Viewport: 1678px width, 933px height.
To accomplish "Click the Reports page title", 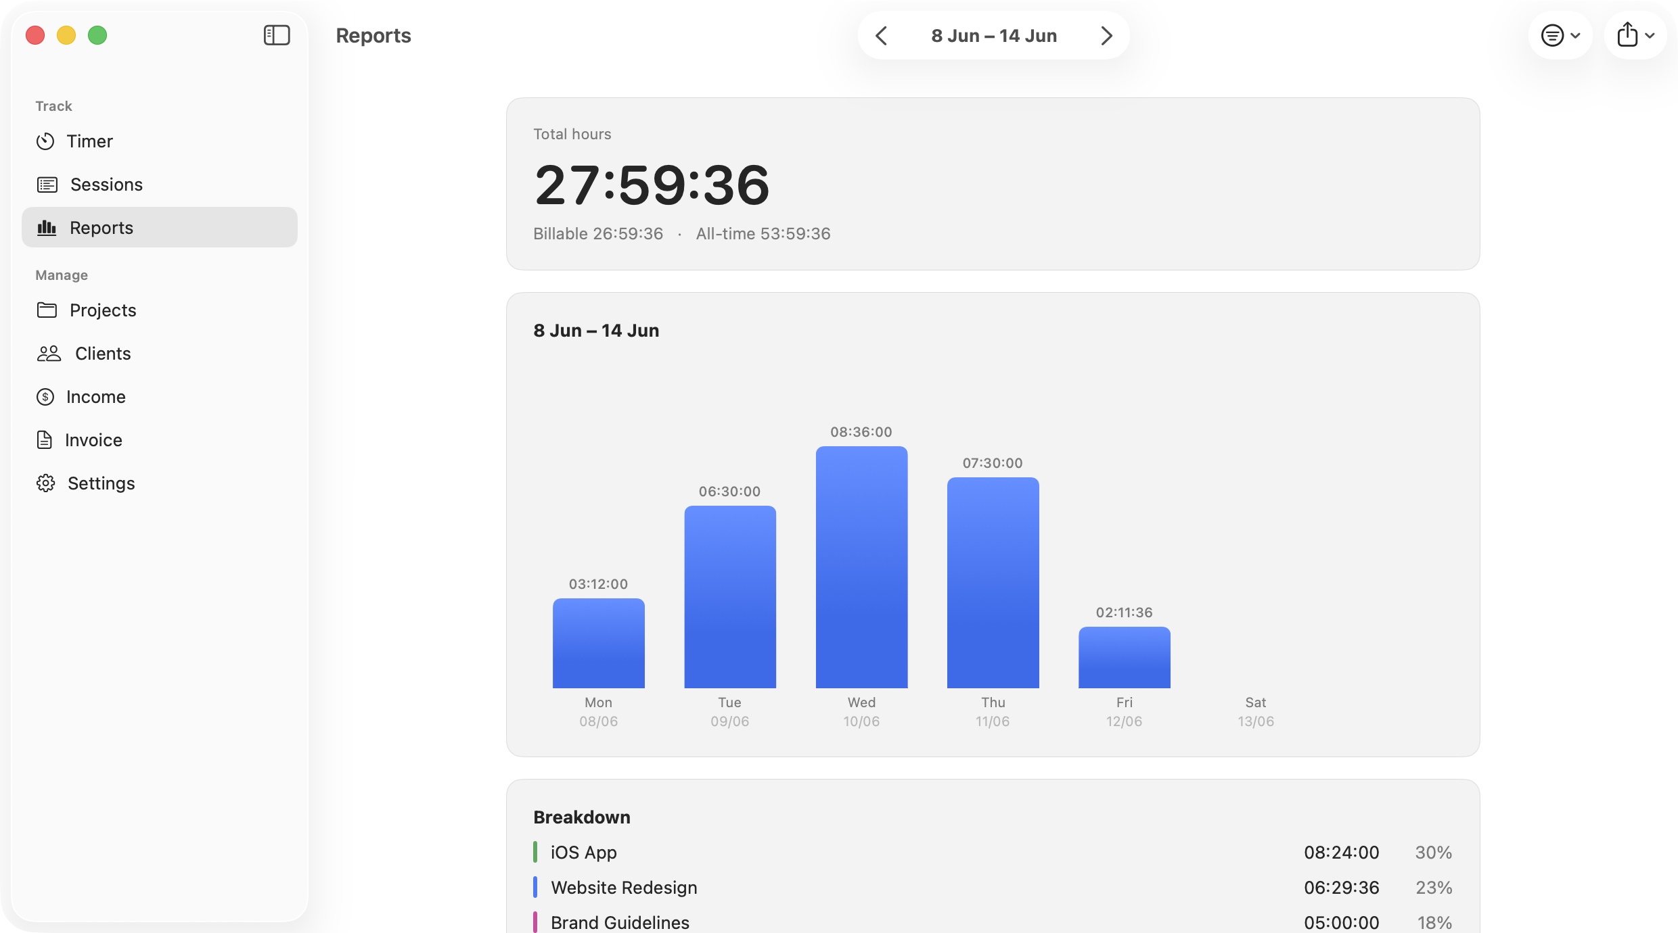I will pos(373,36).
